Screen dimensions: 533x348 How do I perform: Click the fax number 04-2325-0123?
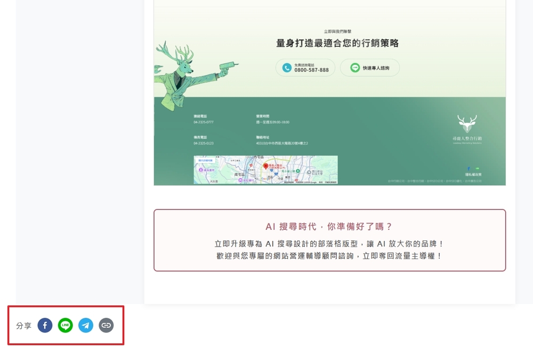[x=204, y=143]
